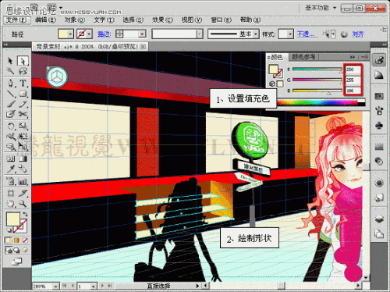Enable Draw Normal mode
This screenshot has width=390, height=292.
point(9,250)
